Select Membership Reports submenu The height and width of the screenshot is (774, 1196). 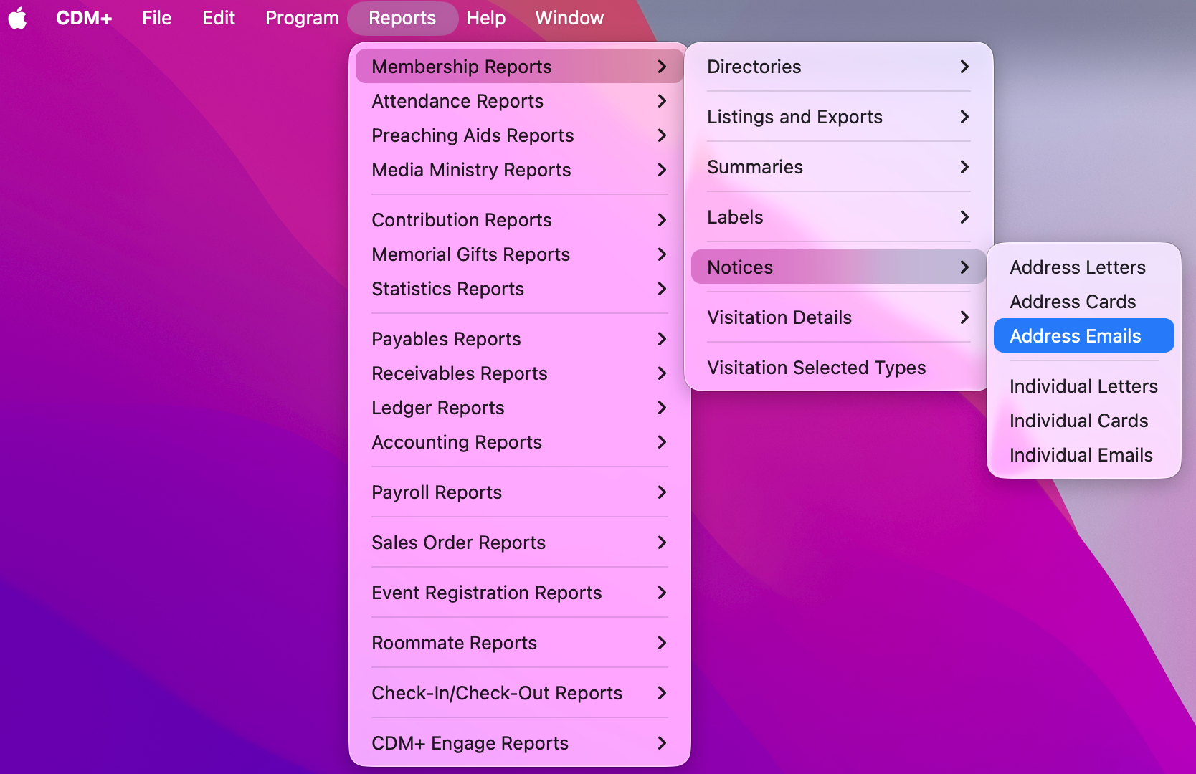pyautogui.click(x=520, y=67)
